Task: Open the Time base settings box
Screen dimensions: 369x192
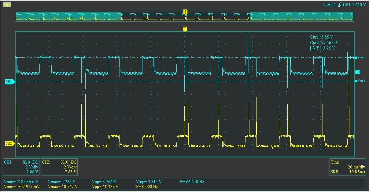Action: [348, 167]
